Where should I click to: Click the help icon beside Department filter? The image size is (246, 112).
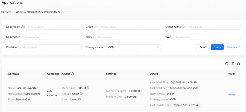point(22,27)
